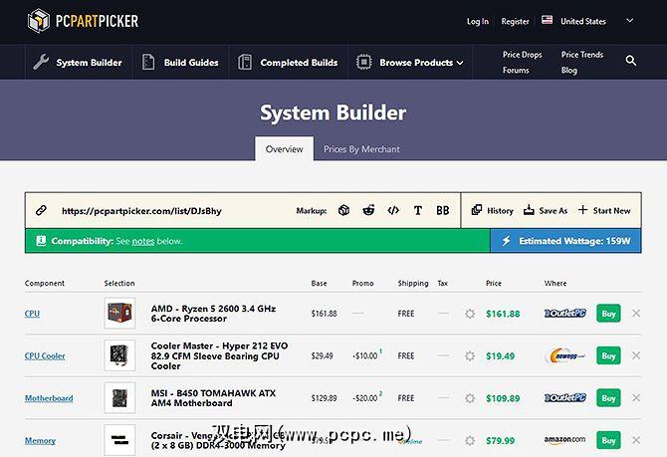This screenshot has height=457, width=667.
Task: Click the Corsair memory thumbnail
Action: tap(119, 440)
